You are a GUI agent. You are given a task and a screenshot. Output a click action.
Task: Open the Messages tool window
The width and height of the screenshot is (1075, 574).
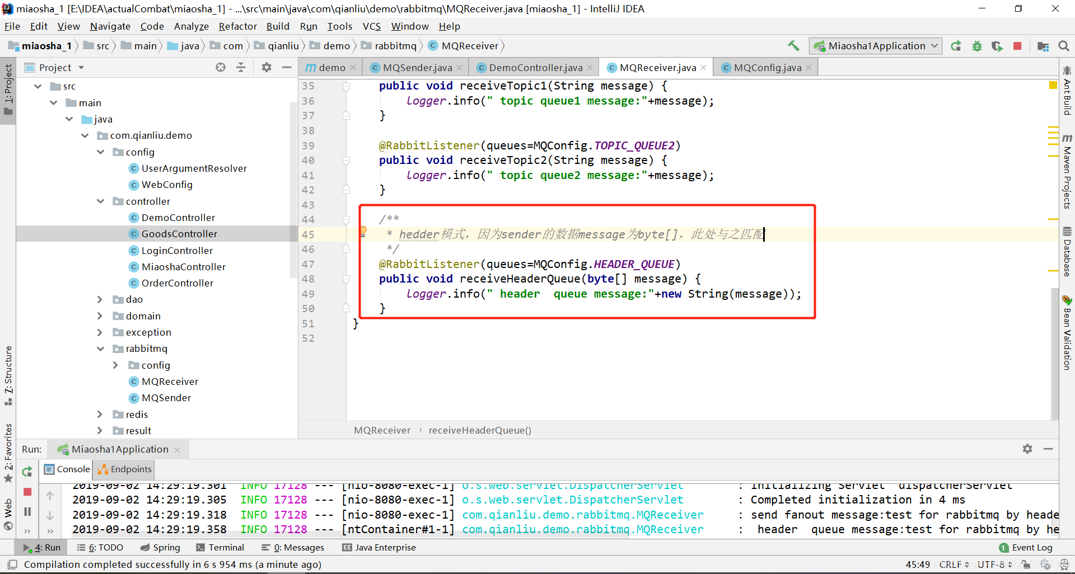[x=293, y=548]
